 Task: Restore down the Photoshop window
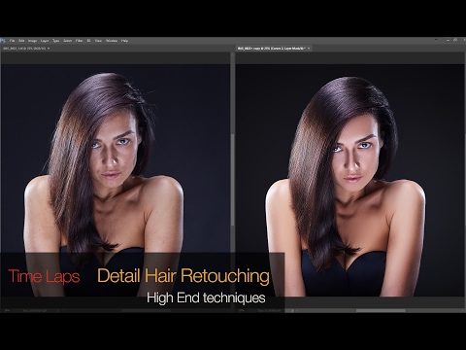(455, 40)
